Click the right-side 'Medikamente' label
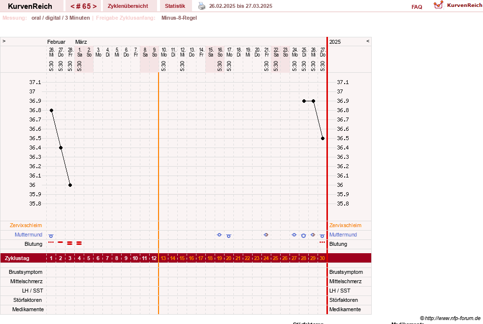 click(x=345, y=309)
